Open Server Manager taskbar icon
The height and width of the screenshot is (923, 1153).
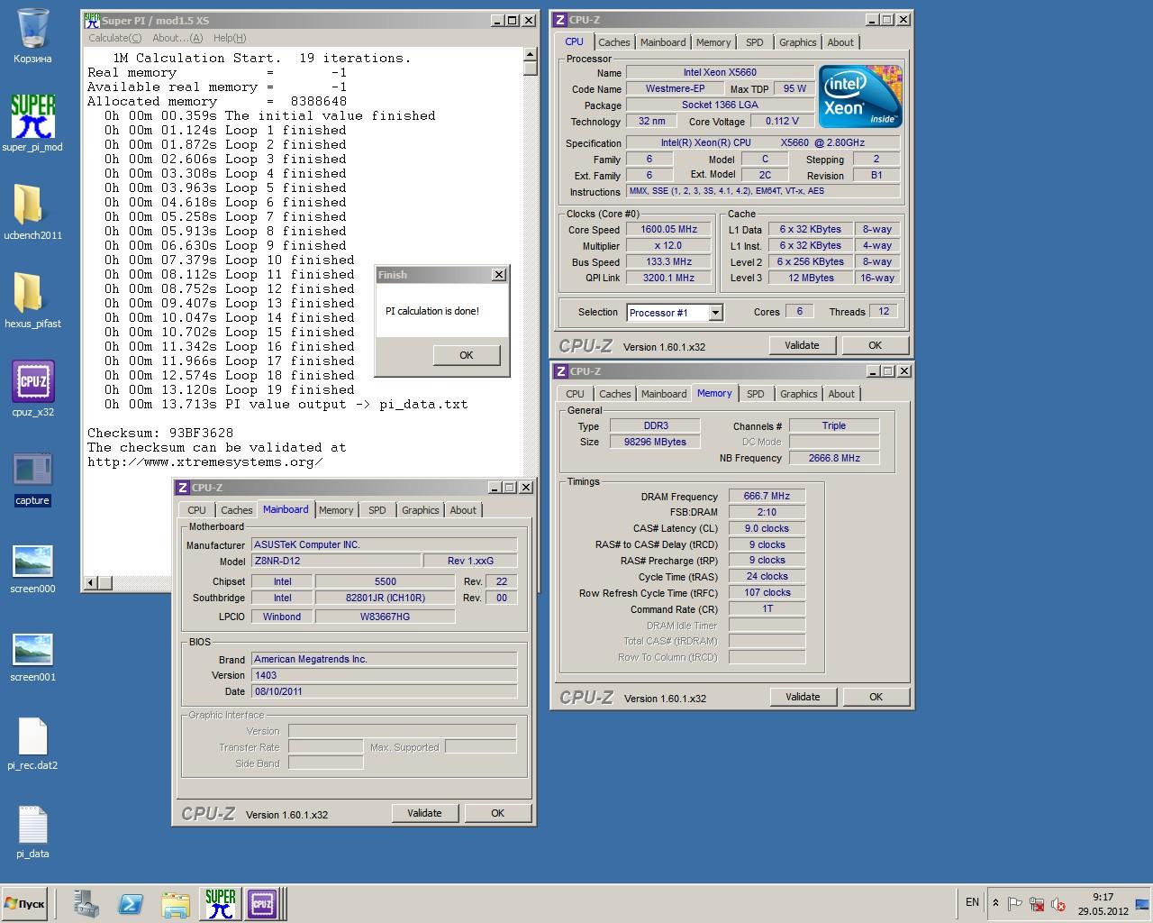pos(86,903)
